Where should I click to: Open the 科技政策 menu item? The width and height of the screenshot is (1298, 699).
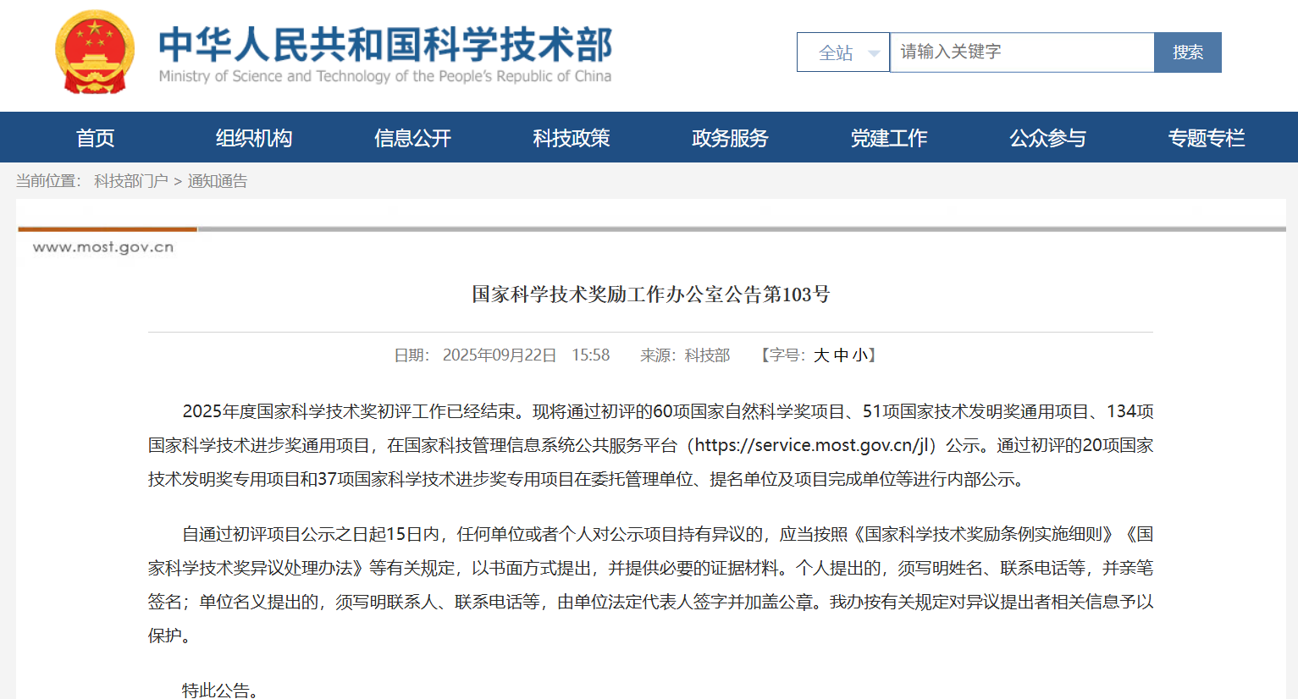[x=572, y=138]
